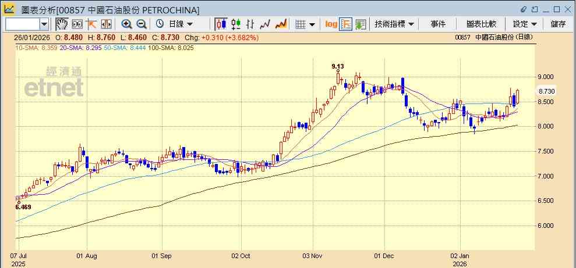Screen dimensions: 576x268
Task: Click the 8.730 current price tag
Action: click(547, 91)
